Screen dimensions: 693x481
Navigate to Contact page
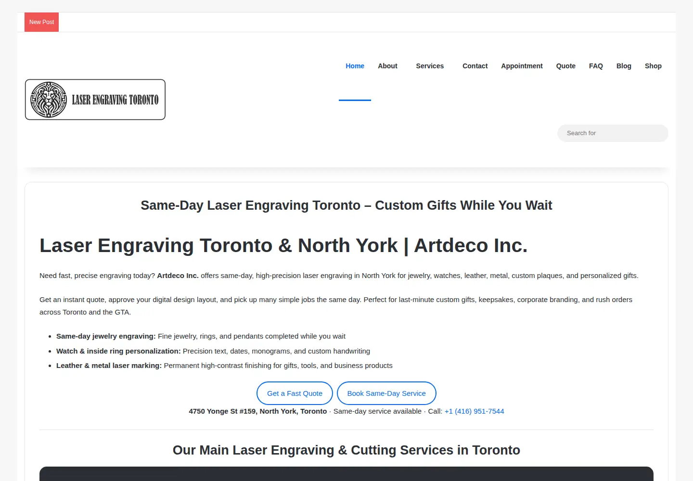pos(475,66)
